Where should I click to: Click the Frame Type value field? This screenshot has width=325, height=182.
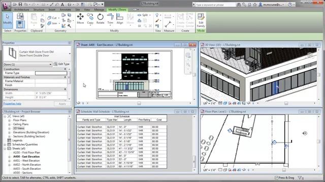click(51, 73)
